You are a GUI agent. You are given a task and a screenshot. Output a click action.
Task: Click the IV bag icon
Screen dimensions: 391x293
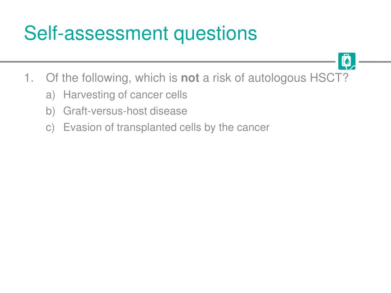(x=347, y=61)
